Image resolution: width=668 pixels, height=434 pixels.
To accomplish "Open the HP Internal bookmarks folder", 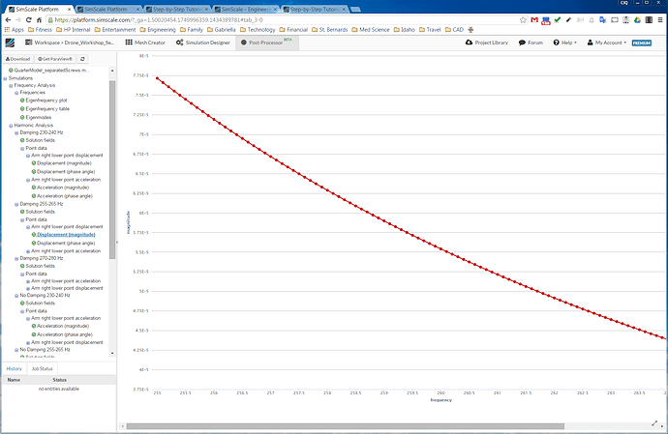I will [73, 30].
